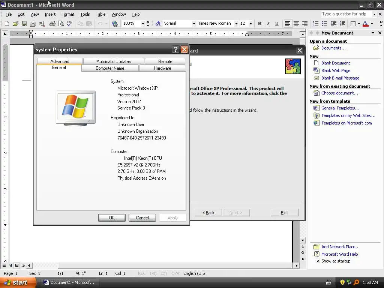
Task: Open the Font Color dropdown arrow
Action: [x=372, y=24]
